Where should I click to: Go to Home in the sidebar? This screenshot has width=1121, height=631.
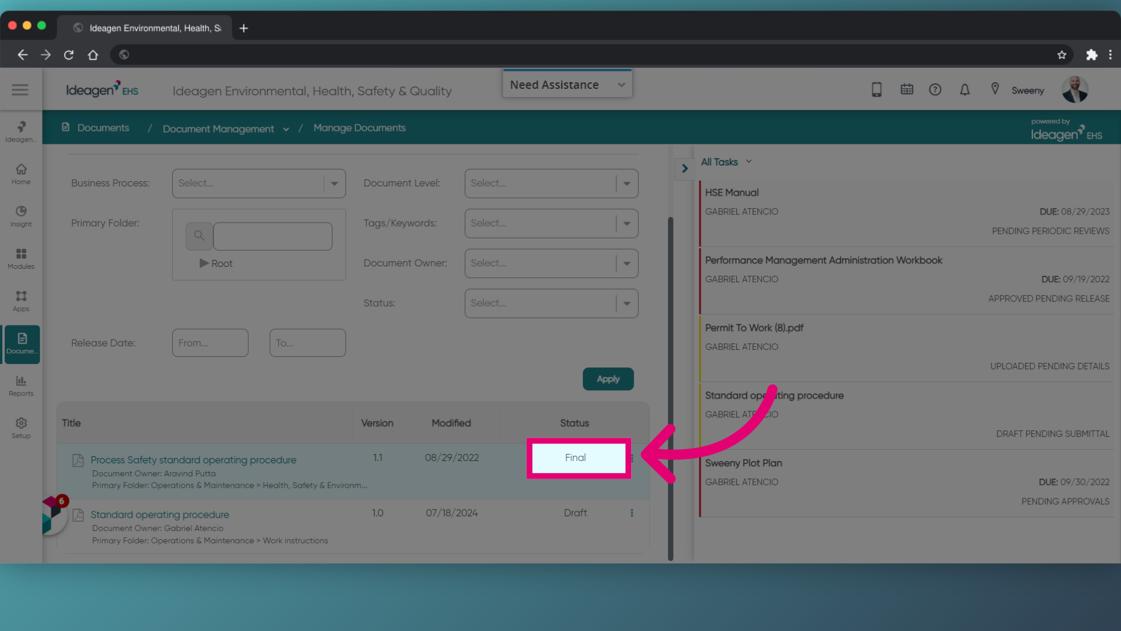click(21, 174)
